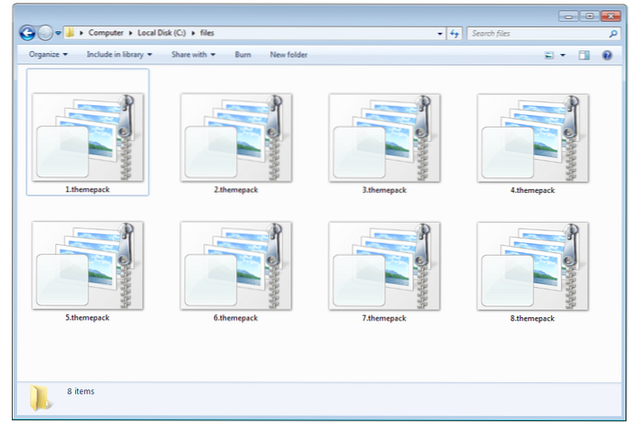Show the preview pane

coord(584,55)
